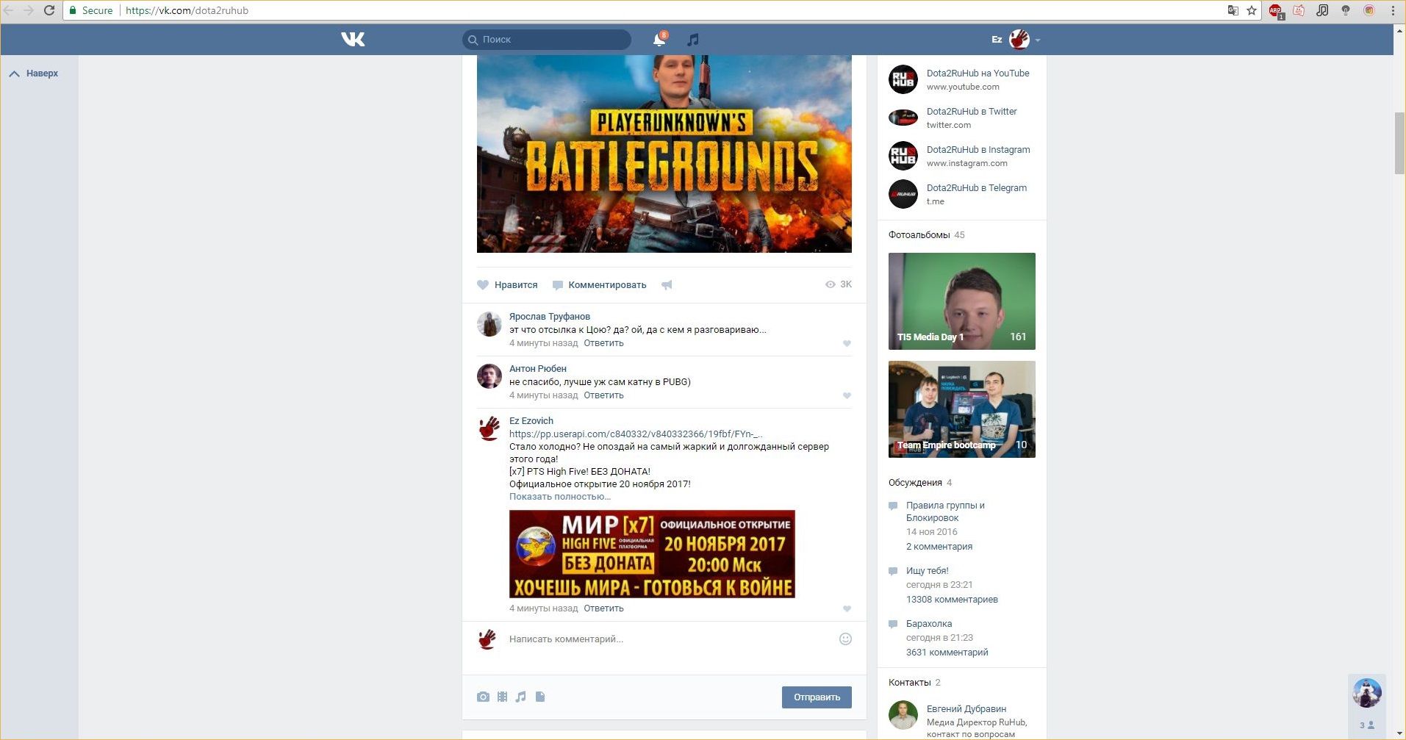This screenshot has height=740, width=1406.
Task: Open Dota2RuHub в Twitter link
Action: point(972,112)
